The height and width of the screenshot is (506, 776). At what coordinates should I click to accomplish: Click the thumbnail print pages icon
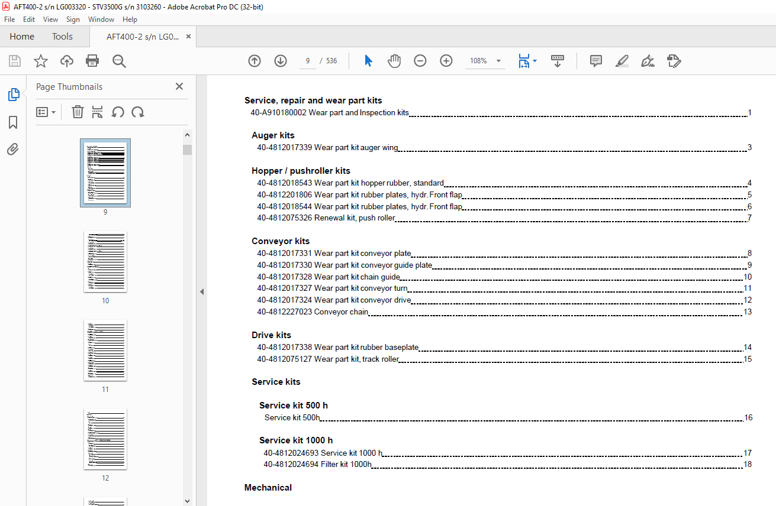click(98, 112)
